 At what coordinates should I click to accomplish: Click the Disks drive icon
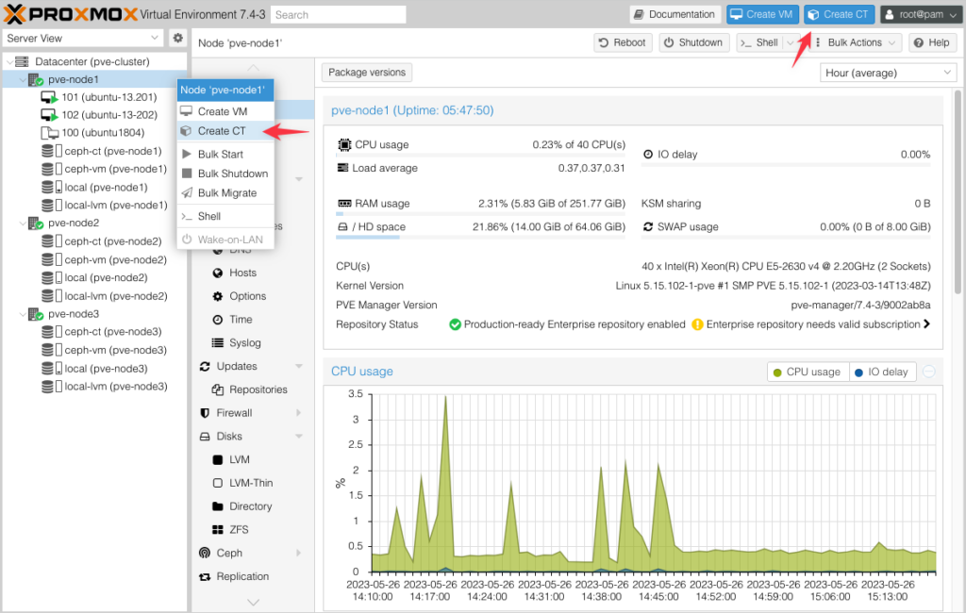pyautogui.click(x=205, y=437)
